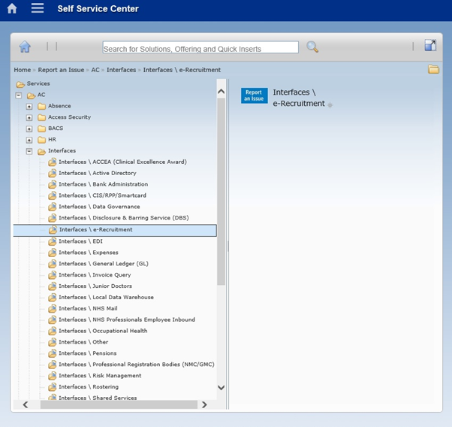Click the AC open folder icon
The width and height of the screenshot is (452, 427).
point(31,95)
